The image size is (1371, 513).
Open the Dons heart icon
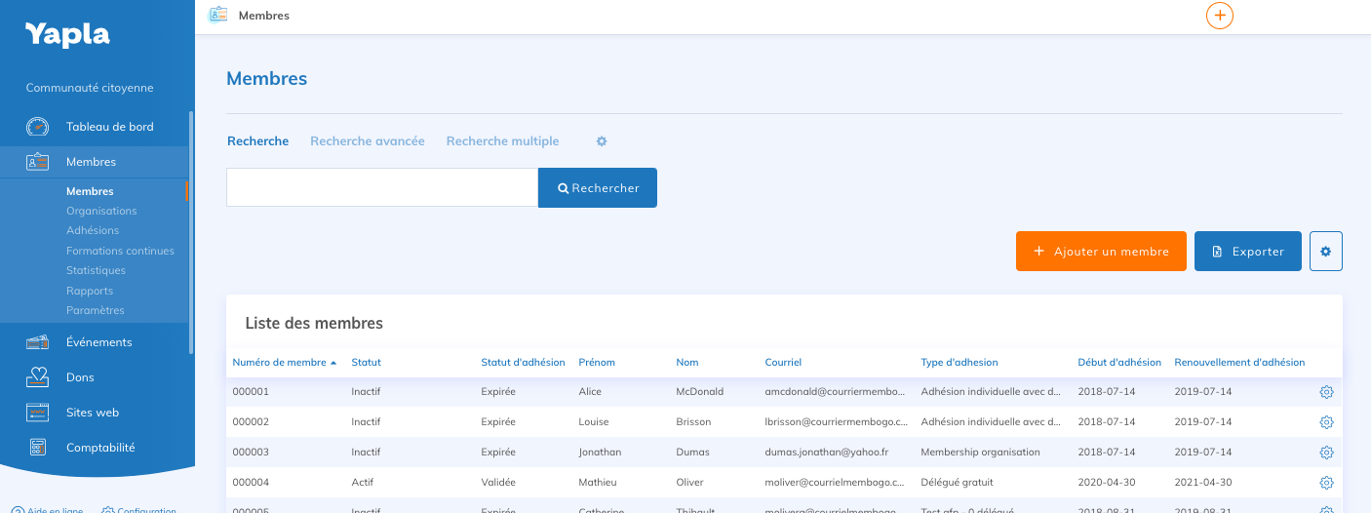tap(37, 377)
